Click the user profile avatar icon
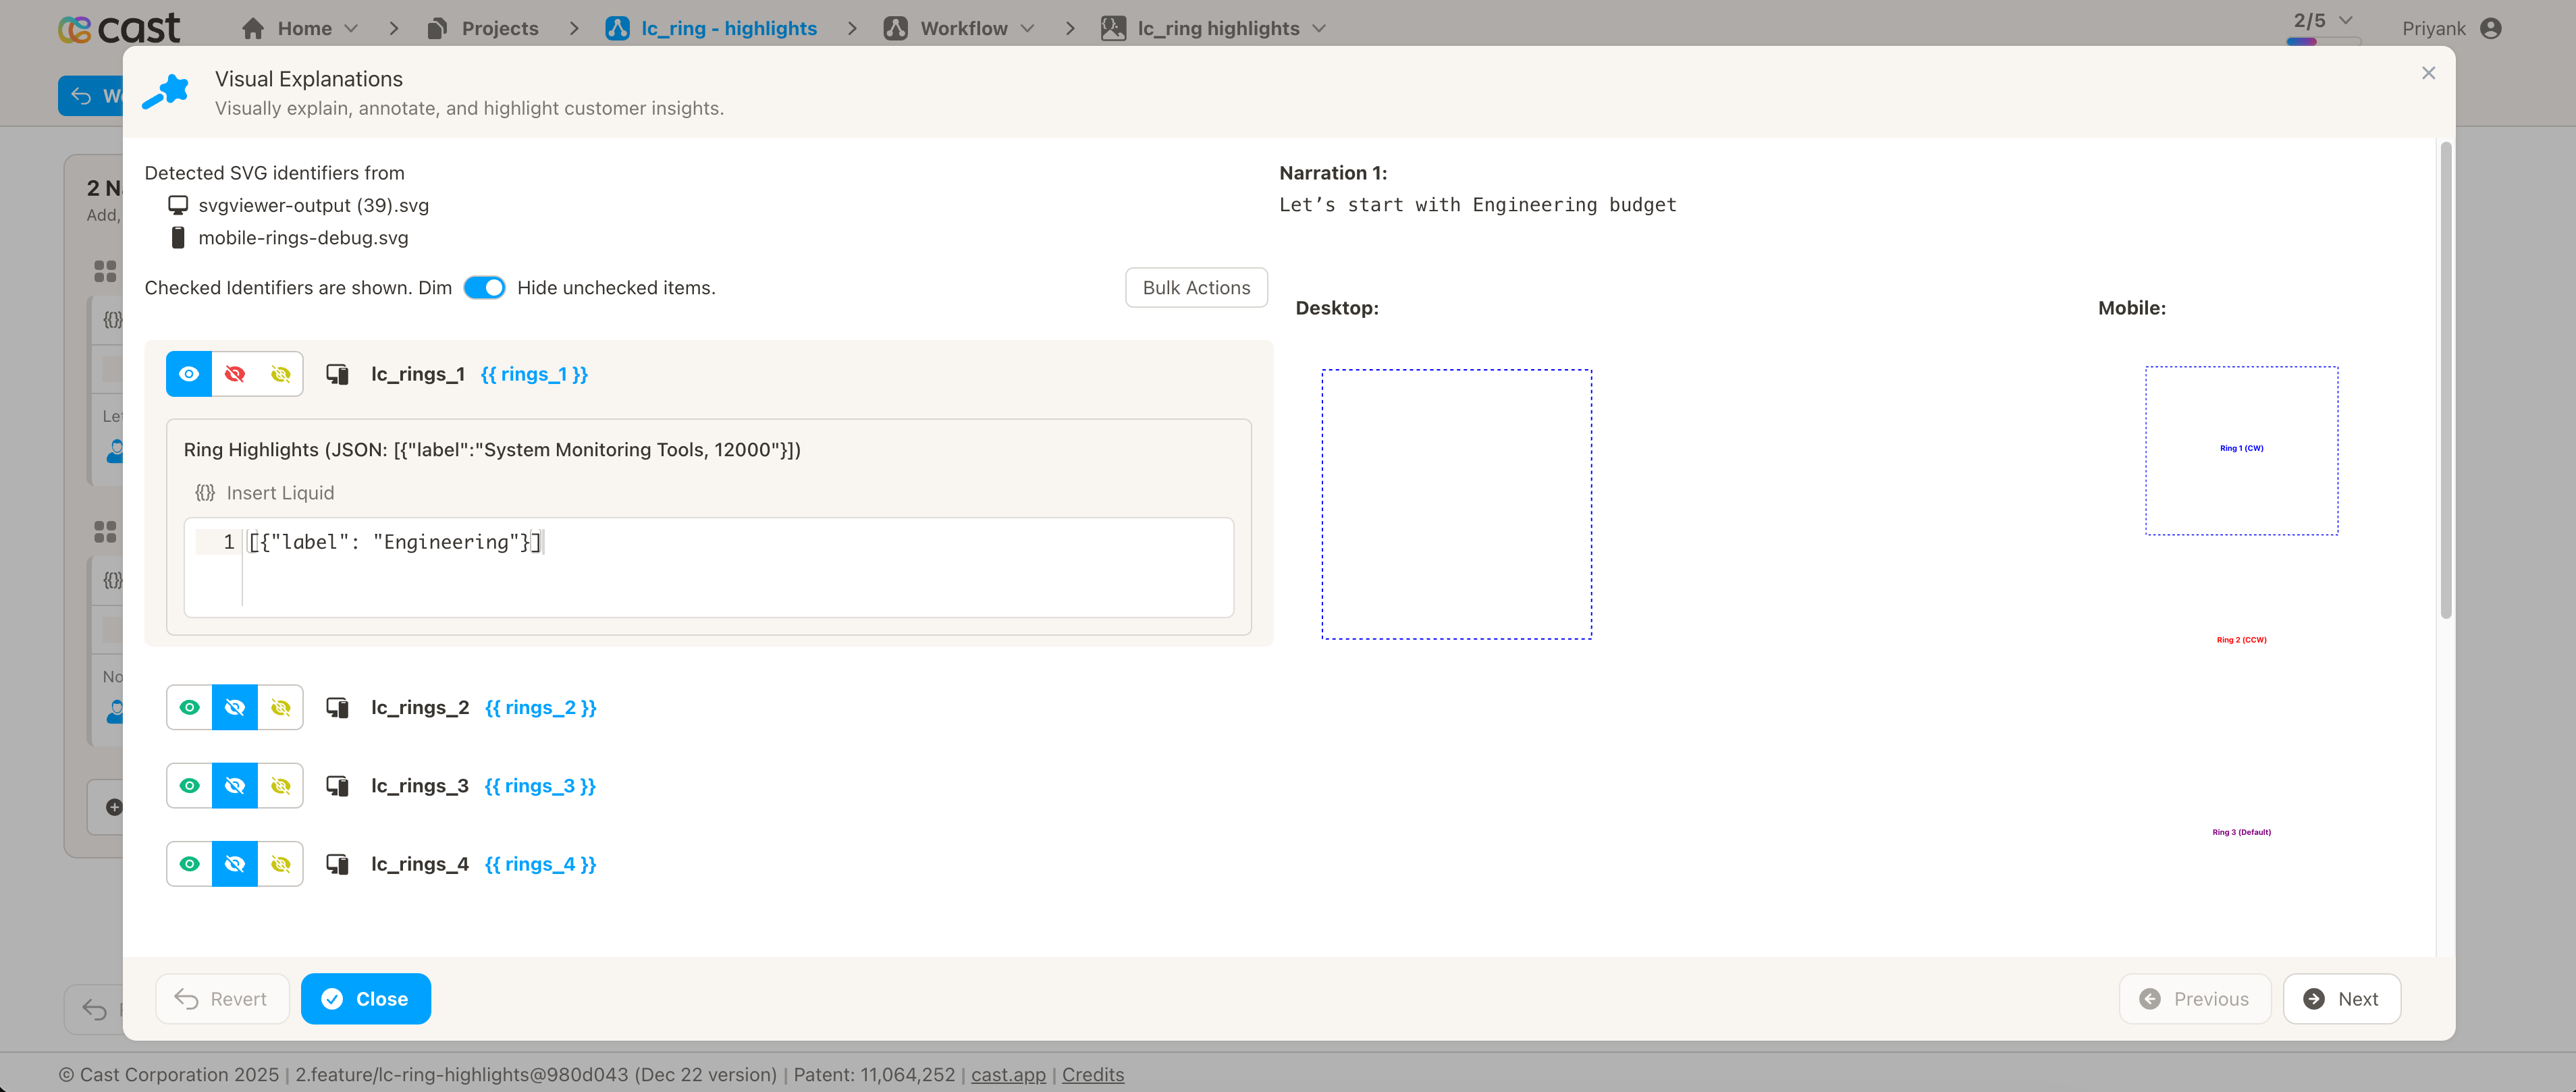Viewport: 2576px width, 1092px height. tap(2491, 28)
